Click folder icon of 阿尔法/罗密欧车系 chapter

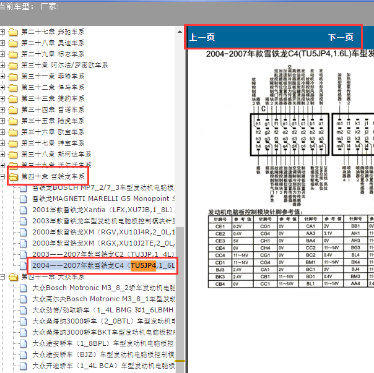13,66
